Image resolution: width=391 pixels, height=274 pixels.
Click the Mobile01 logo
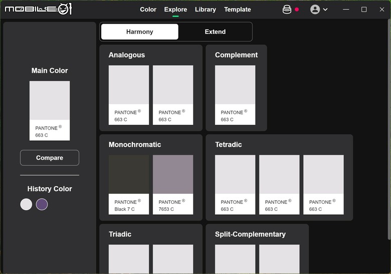pyautogui.click(x=39, y=9)
